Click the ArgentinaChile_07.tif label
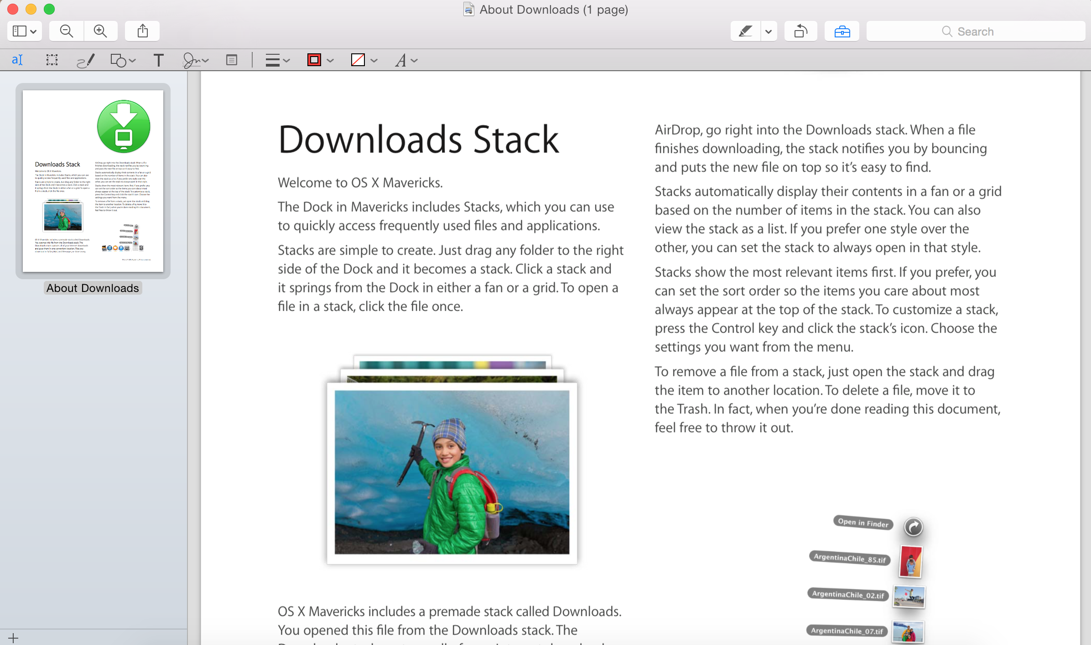Viewport: 1091px width, 645px height. [847, 631]
